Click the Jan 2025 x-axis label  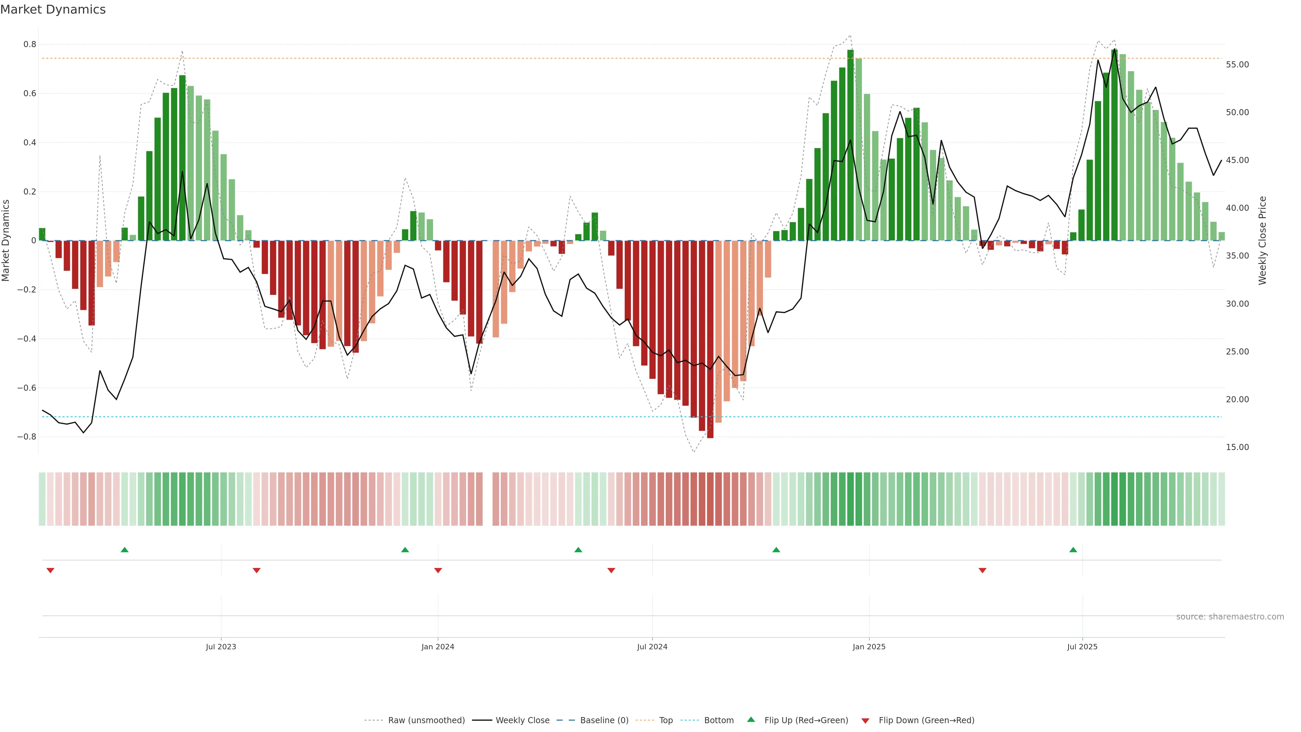[869, 647]
